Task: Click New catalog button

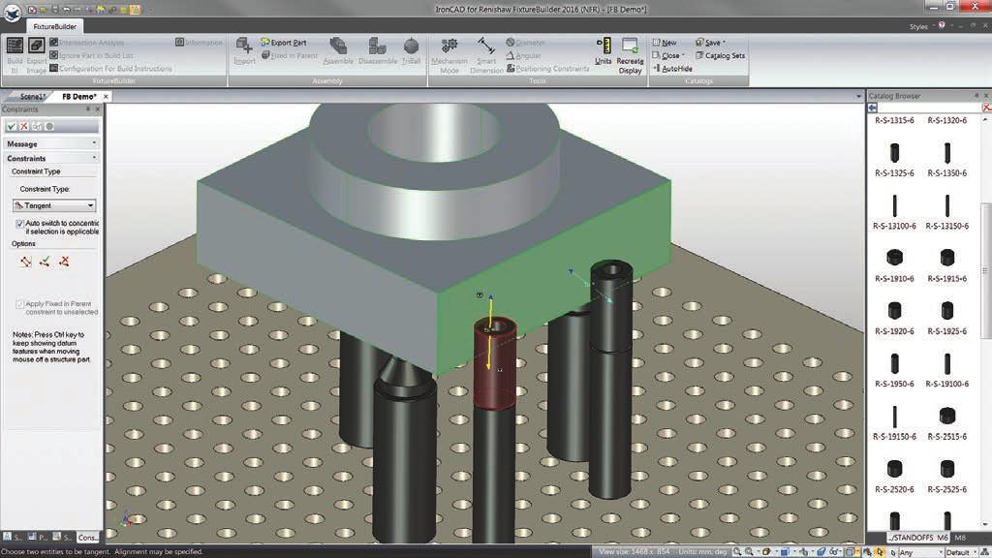Action: click(x=665, y=43)
